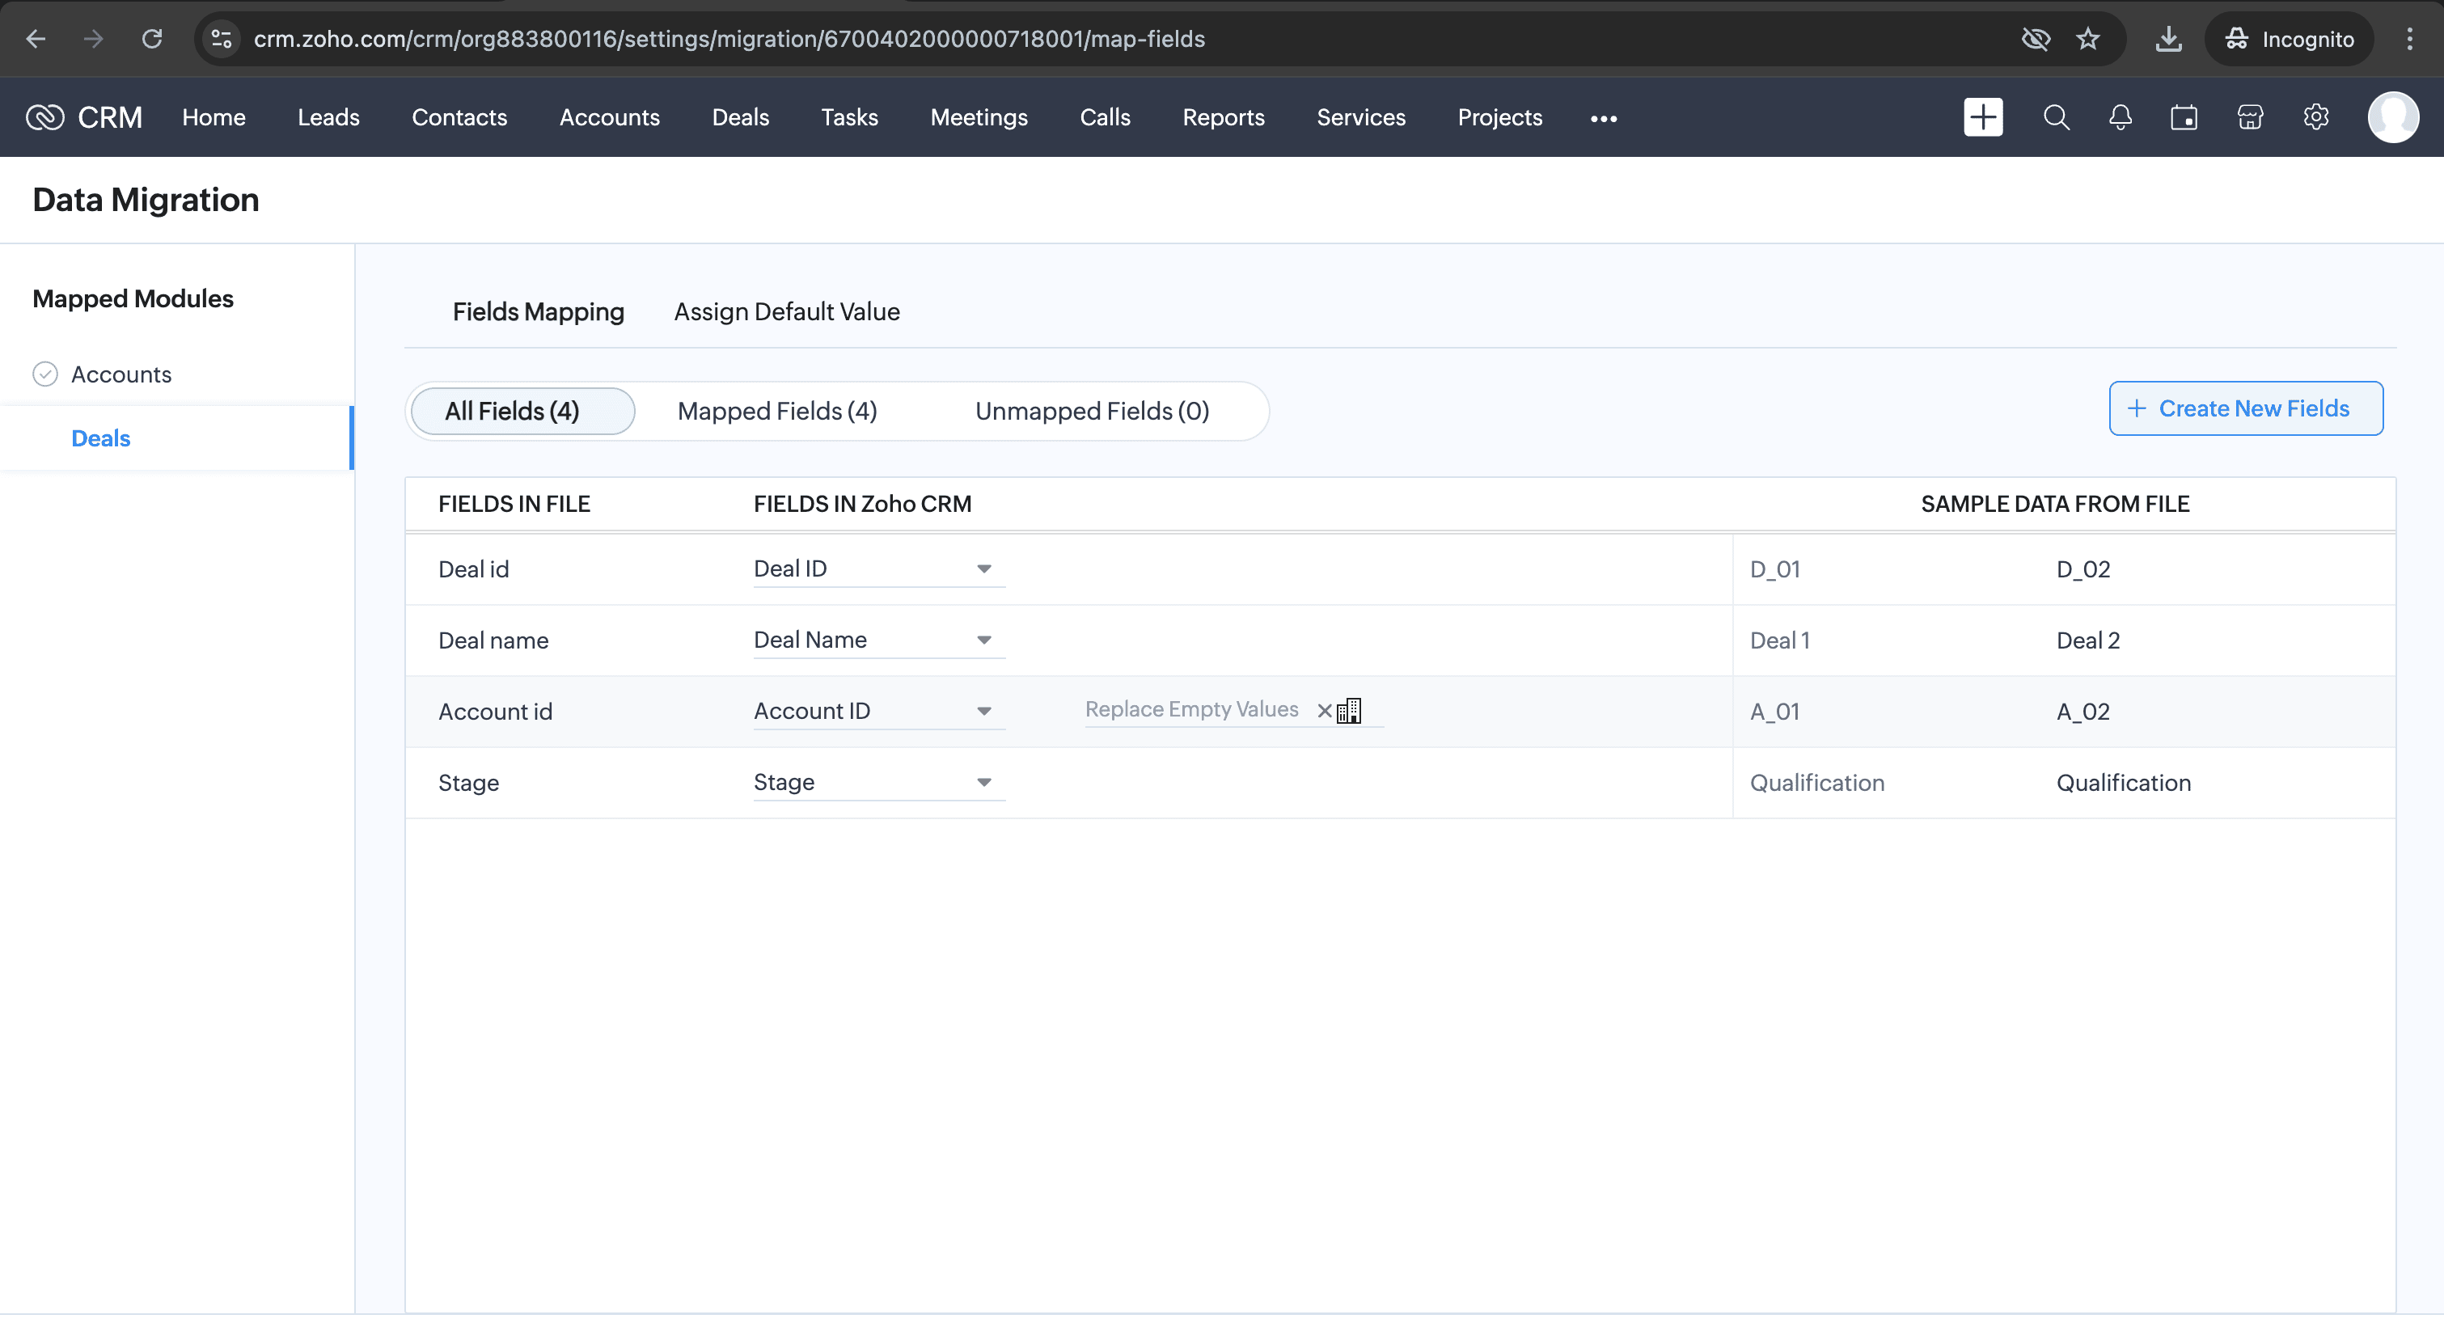This screenshot has width=2444, height=1323.
Task: Open the search magnifier icon
Action: click(x=2056, y=117)
